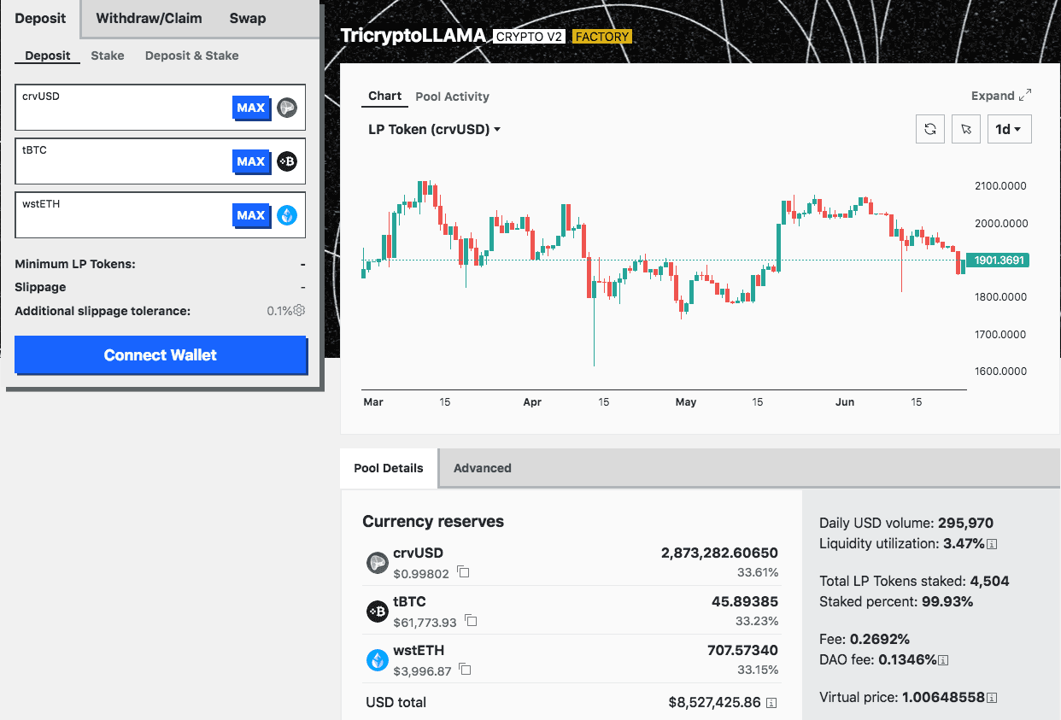Screen dimensions: 1061x720
Task: Copy the wstETH token address
Action: pyautogui.click(x=465, y=670)
